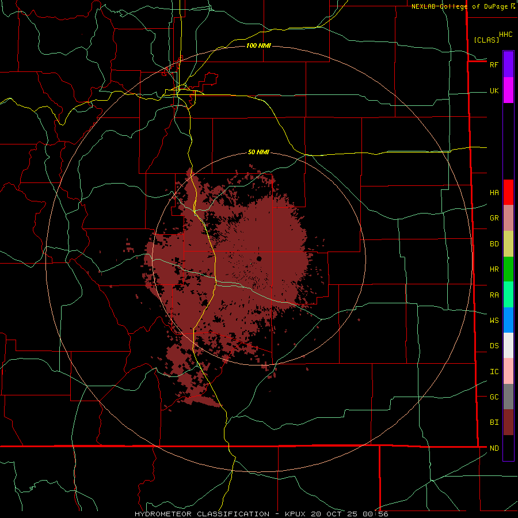Screen dimensions: 518x518
Task: Click the pink IC color swatch
Action: pos(508,371)
